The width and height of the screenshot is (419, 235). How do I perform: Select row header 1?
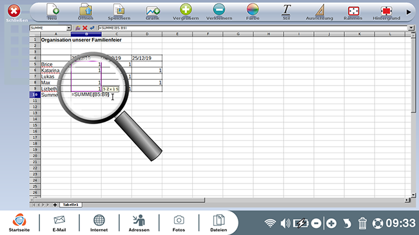[x=35, y=40]
